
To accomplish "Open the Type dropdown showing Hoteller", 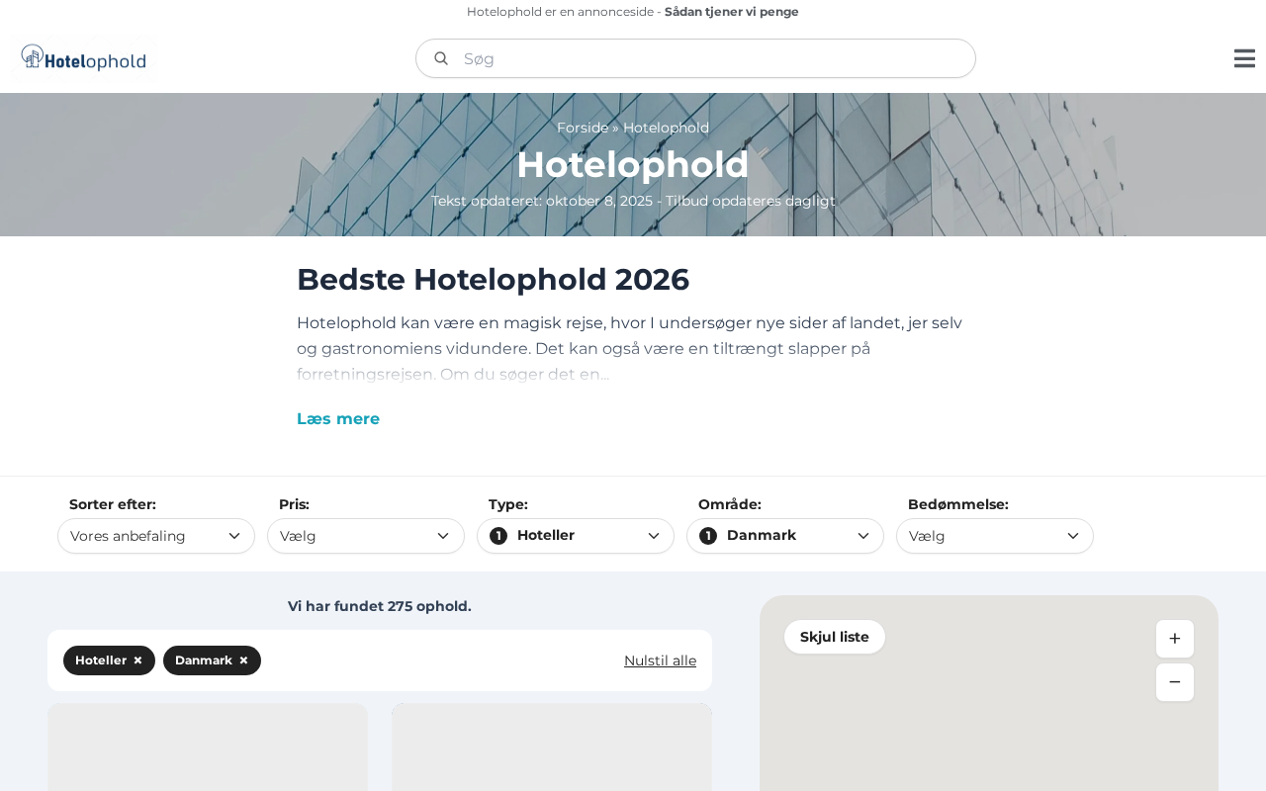I will 576,536.
